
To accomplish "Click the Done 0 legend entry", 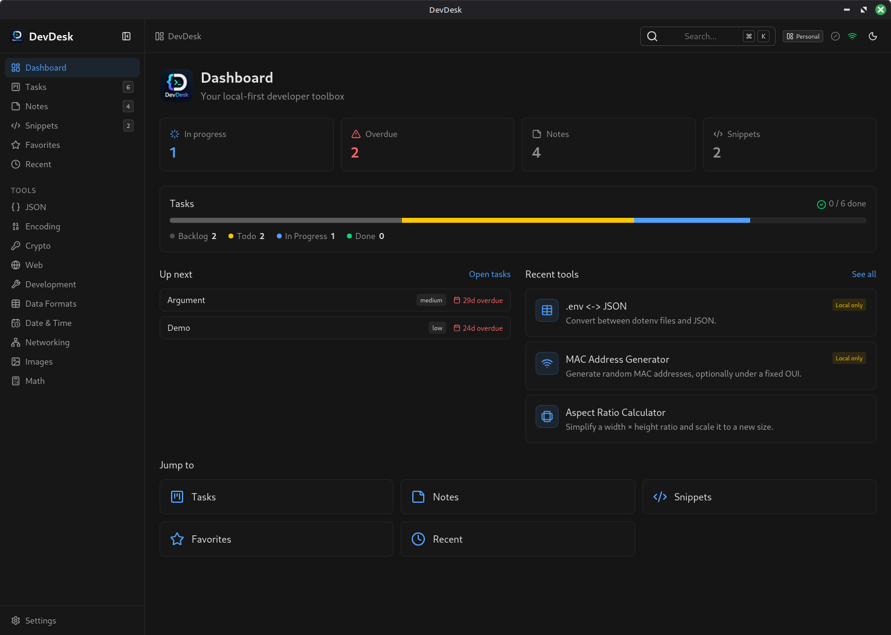I will pyautogui.click(x=366, y=236).
